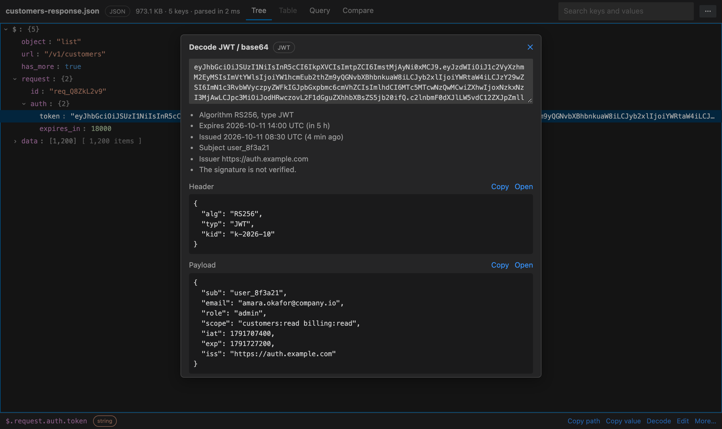The height and width of the screenshot is (429, 722).
Task: Click the JSON format badge
Action: coord(117,11)
